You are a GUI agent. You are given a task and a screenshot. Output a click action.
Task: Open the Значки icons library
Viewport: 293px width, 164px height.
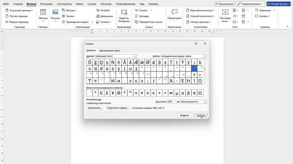68,16
